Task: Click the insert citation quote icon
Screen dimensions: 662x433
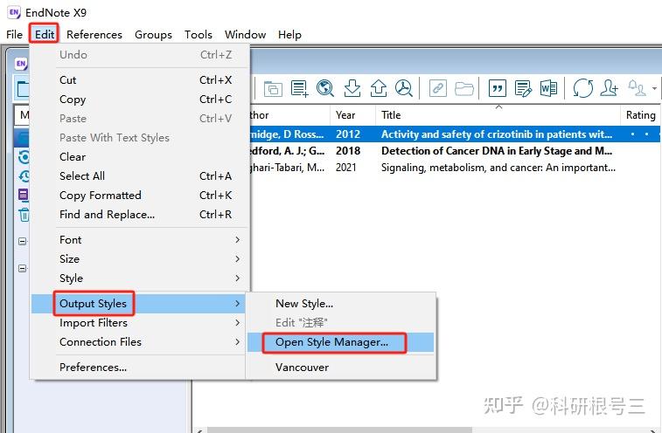Action: click(498, 88)
